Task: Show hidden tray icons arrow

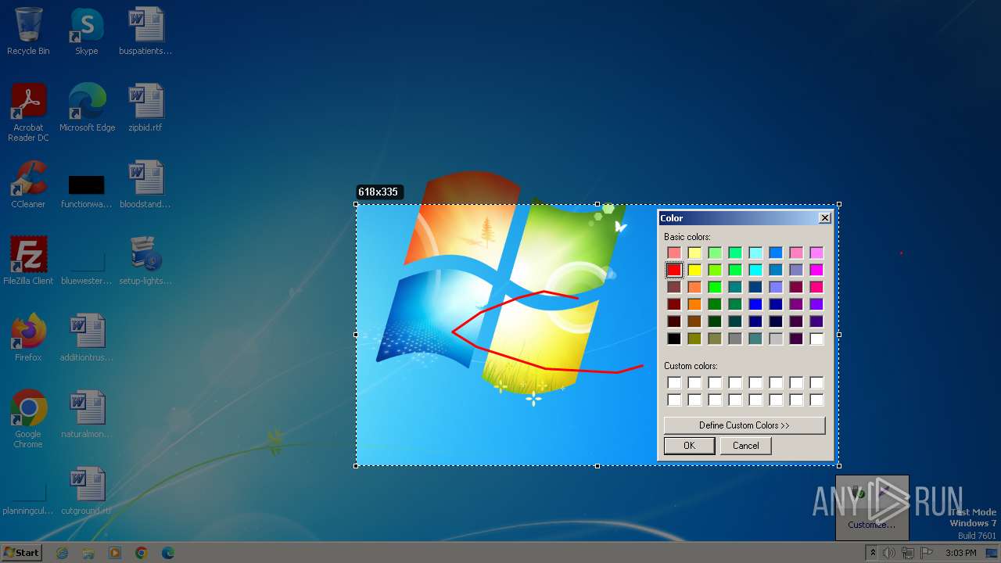Action: tap(873, 553)
